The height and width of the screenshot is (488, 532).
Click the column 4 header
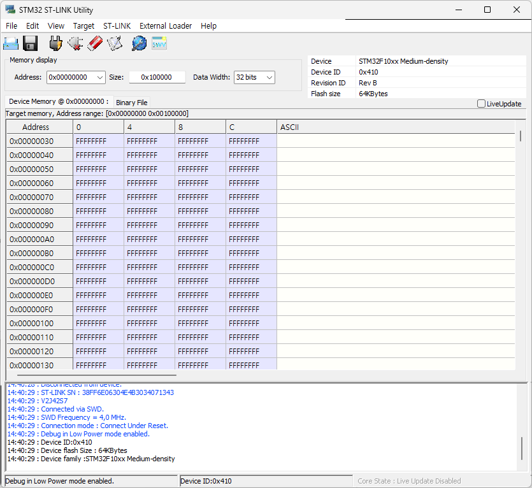(149, 127)
